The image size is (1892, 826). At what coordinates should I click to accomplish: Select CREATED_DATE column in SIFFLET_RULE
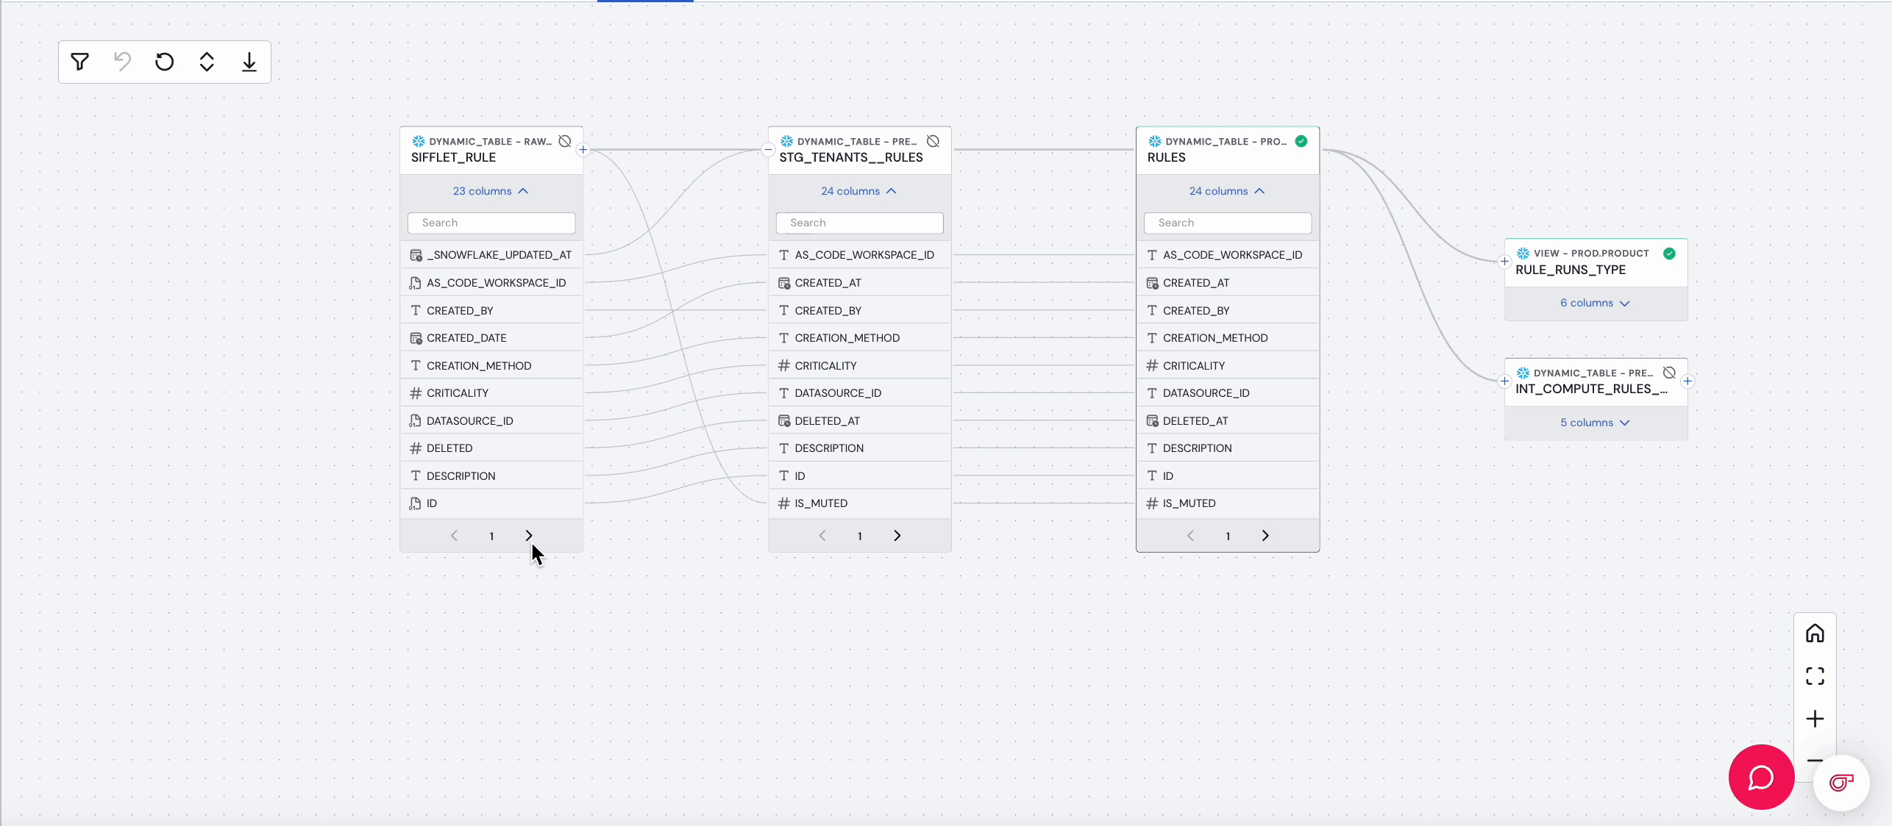pos(466,338)
